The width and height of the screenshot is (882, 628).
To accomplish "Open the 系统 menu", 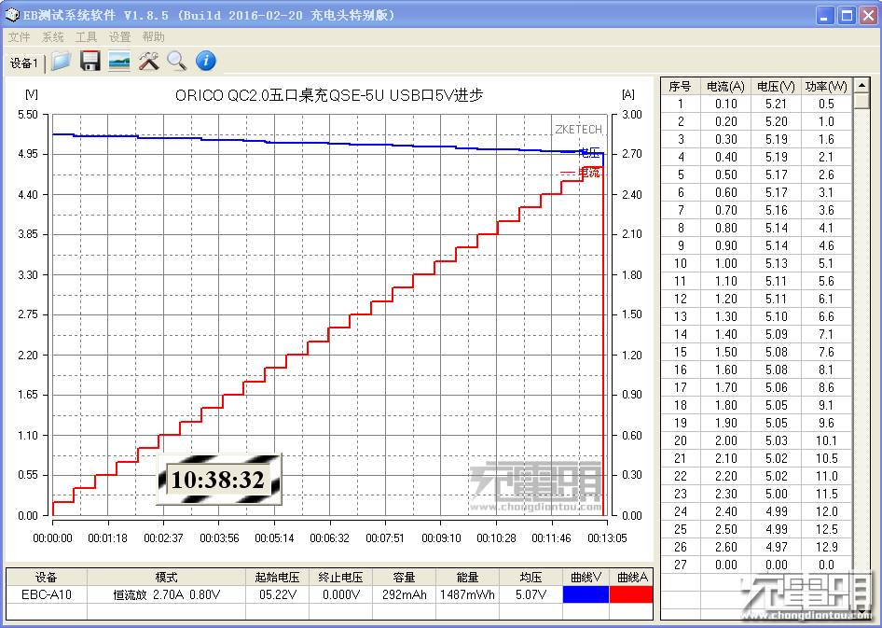I will click(53, 37).
